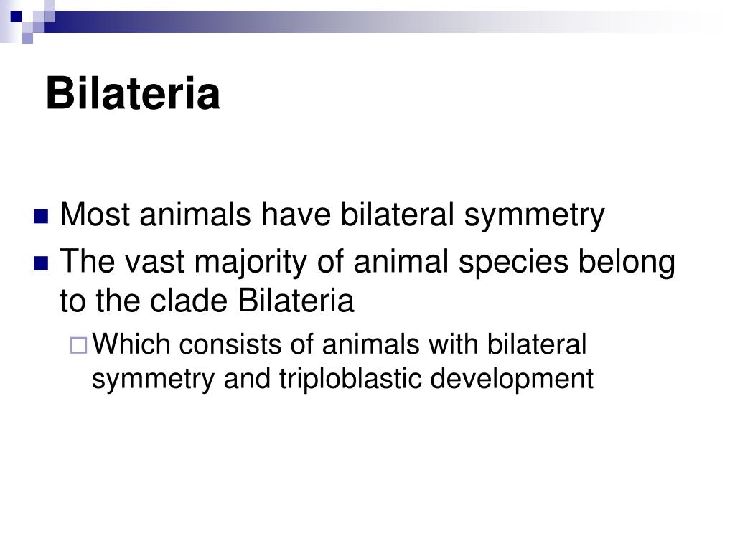Screen dimensions: 735x551
Task: Click the word 'majority' in second bullet
Action: (x=251, y=263)
